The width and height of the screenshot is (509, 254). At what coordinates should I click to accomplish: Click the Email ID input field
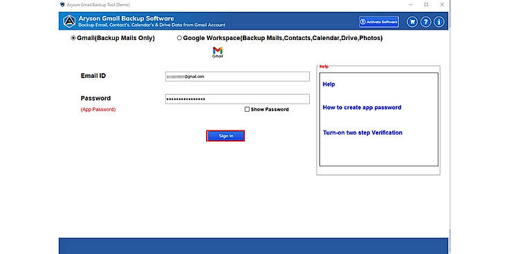pyautogui.click(x=237, y=77)
